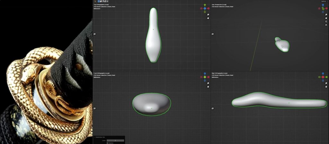Click negative Z axis on User Perspective gizmo
329x144 pixels.
tap(323, 12)
